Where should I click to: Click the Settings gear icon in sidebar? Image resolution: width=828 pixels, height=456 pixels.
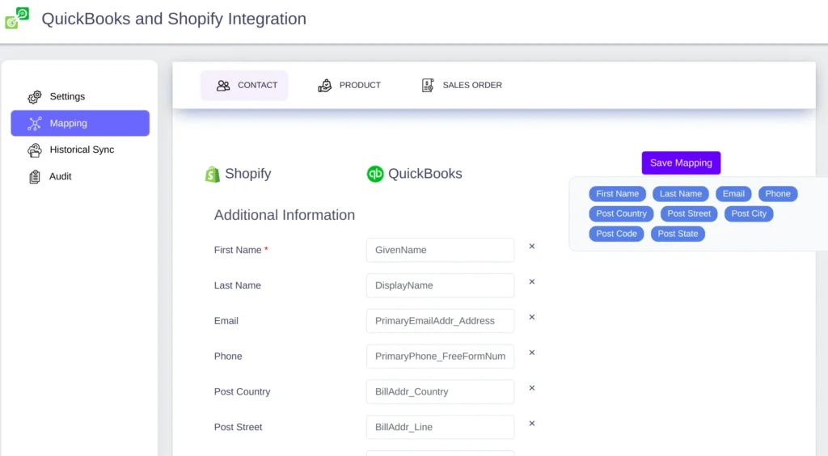[x=34, y=96]
